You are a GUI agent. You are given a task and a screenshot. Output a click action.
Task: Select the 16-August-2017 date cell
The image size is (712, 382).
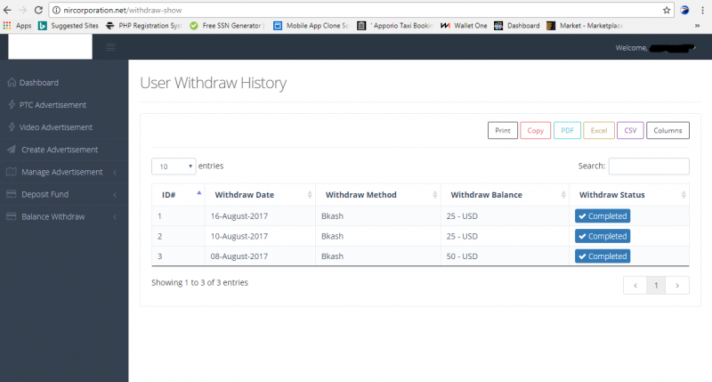(260, 215)
